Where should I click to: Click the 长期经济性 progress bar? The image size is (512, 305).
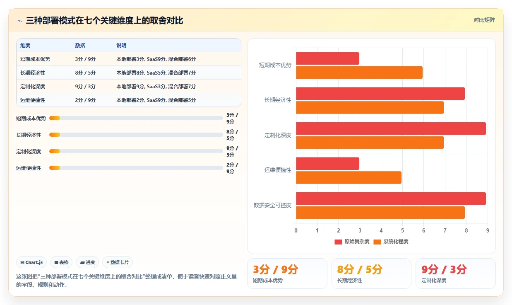click(136, 135)
